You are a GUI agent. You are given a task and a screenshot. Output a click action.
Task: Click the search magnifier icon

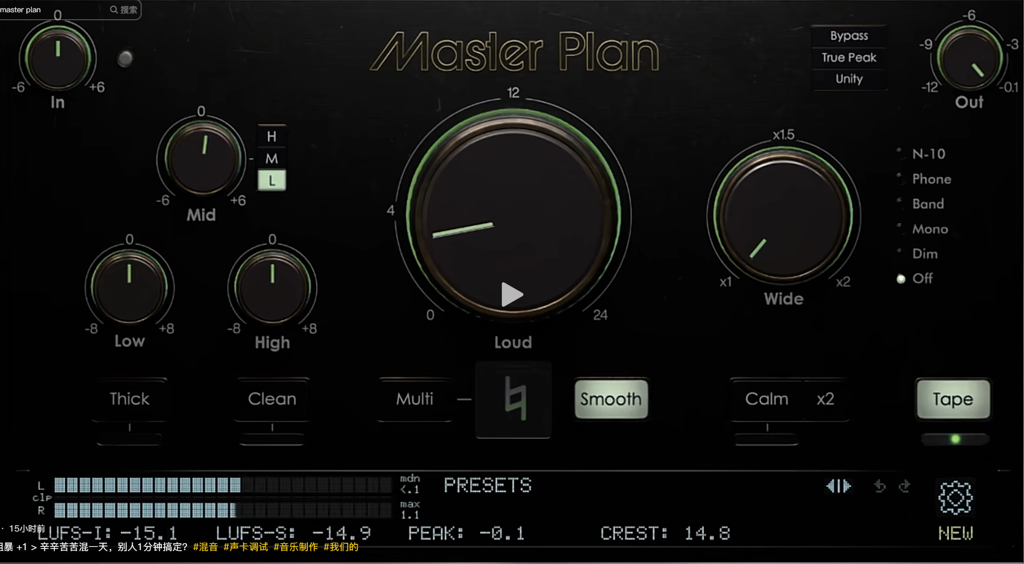pyautogui.click(x=113, y=10)
